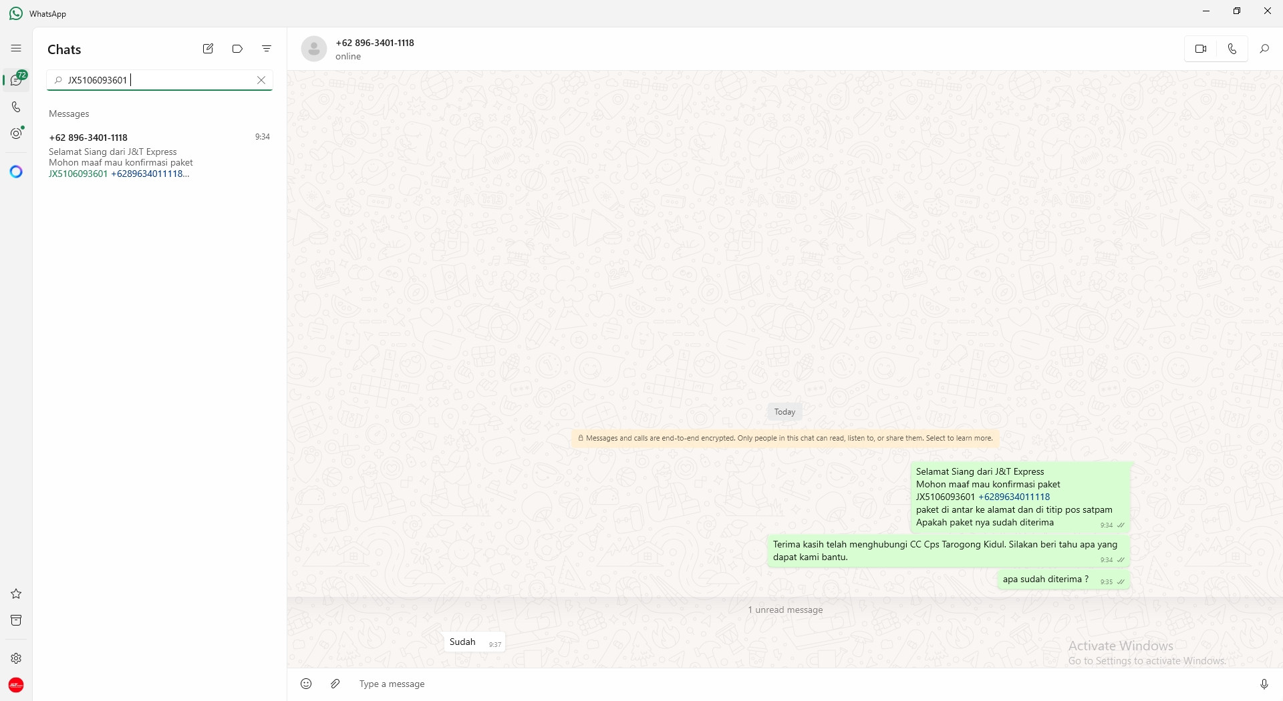This screenshot has height=701, width=1283.
Task: Minimize the WhatsApp window
Action: point(1206,11)
